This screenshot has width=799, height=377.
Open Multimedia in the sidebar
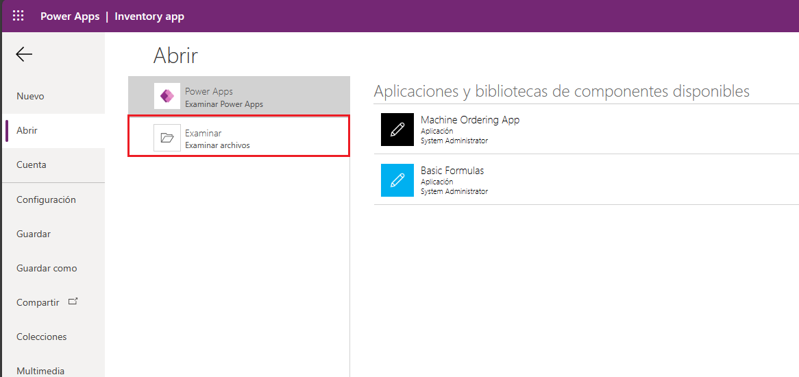tap(53, 367)
